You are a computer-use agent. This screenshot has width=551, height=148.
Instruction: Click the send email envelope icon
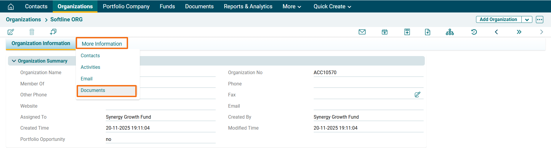[362, 32]
